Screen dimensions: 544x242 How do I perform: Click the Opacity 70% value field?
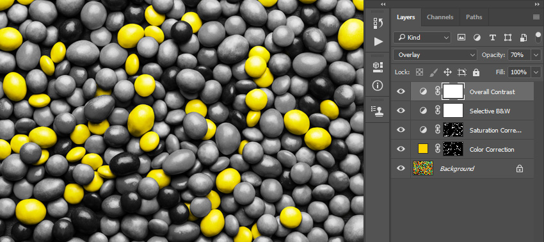[x=520, y=55]
